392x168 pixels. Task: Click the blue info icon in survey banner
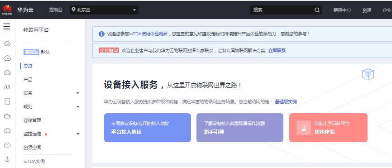click(x=101, y=34)
